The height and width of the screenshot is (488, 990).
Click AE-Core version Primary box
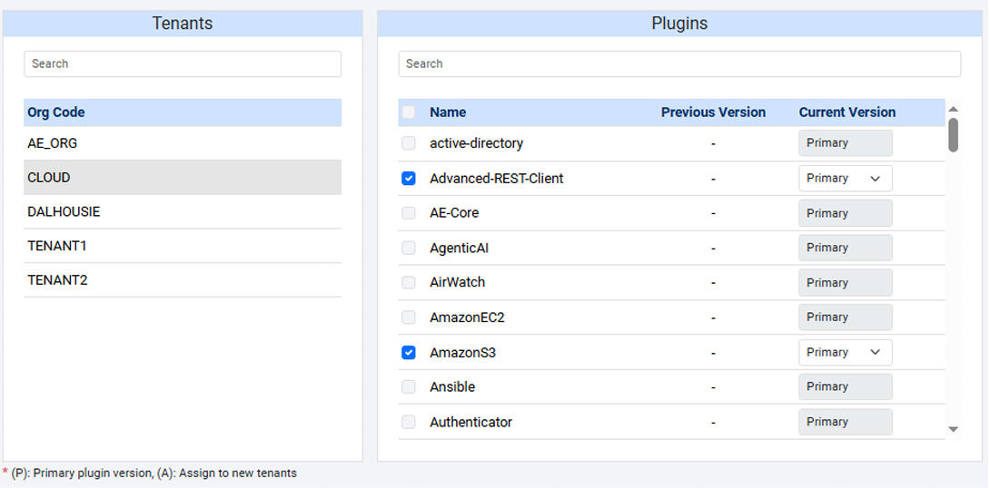846,213
